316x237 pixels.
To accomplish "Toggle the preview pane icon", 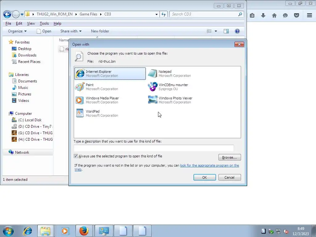I will click(x=226, y=31).
